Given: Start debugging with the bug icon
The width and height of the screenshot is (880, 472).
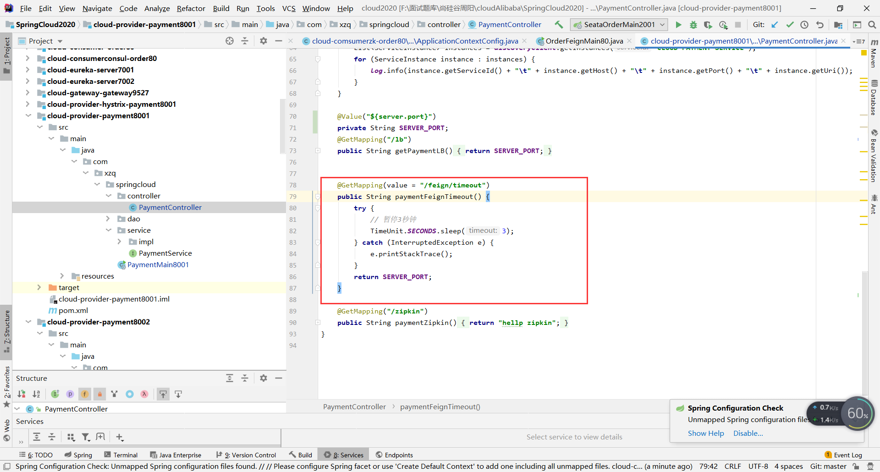Looking at the screenshot, I should (x=693, y=25).
